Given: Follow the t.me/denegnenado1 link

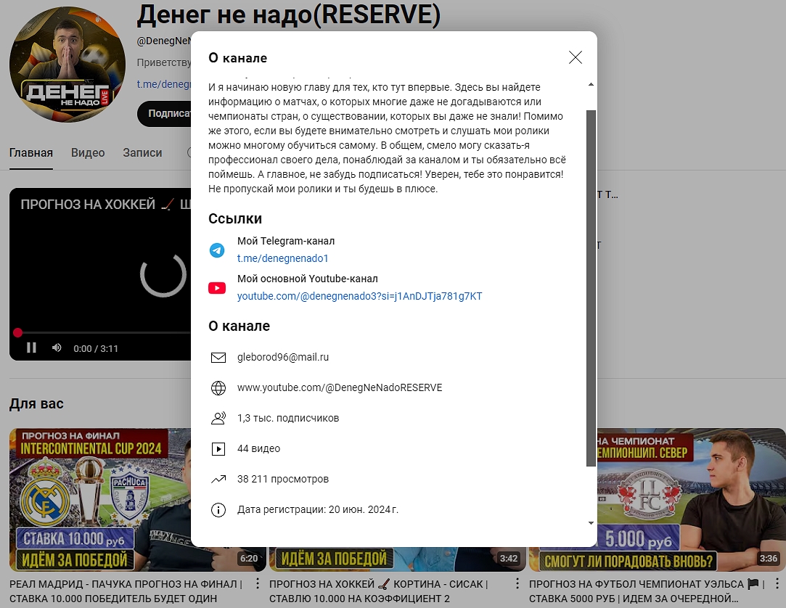Looking at the screenshot, I should click(x=282, y=258).
